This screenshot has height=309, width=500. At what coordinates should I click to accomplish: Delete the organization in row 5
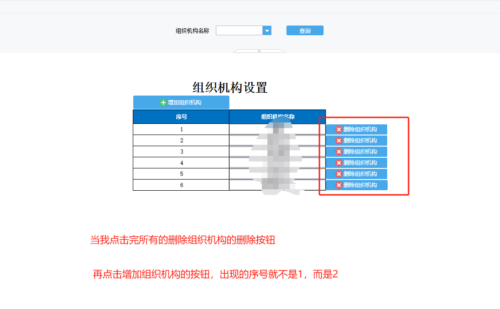(x=357, y=174)
